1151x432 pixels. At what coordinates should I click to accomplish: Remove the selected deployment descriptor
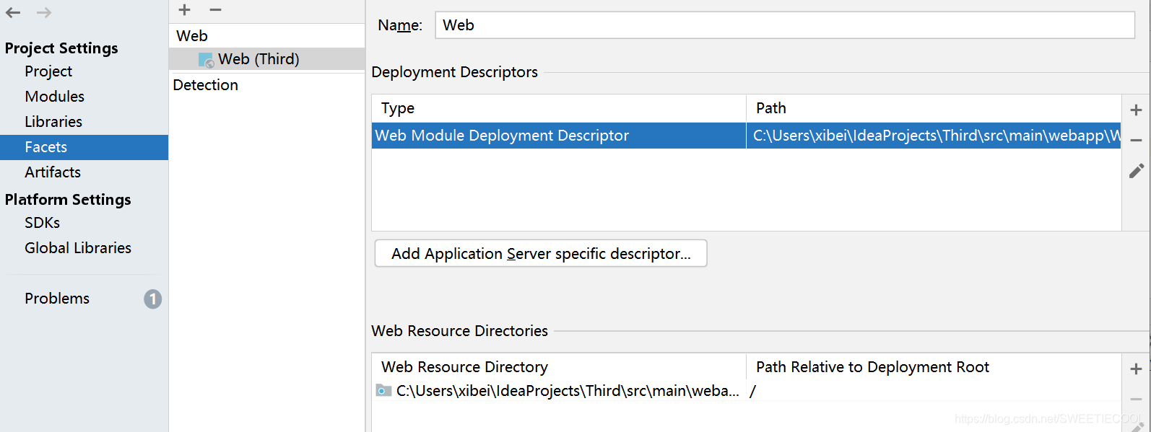point(1136,140)
